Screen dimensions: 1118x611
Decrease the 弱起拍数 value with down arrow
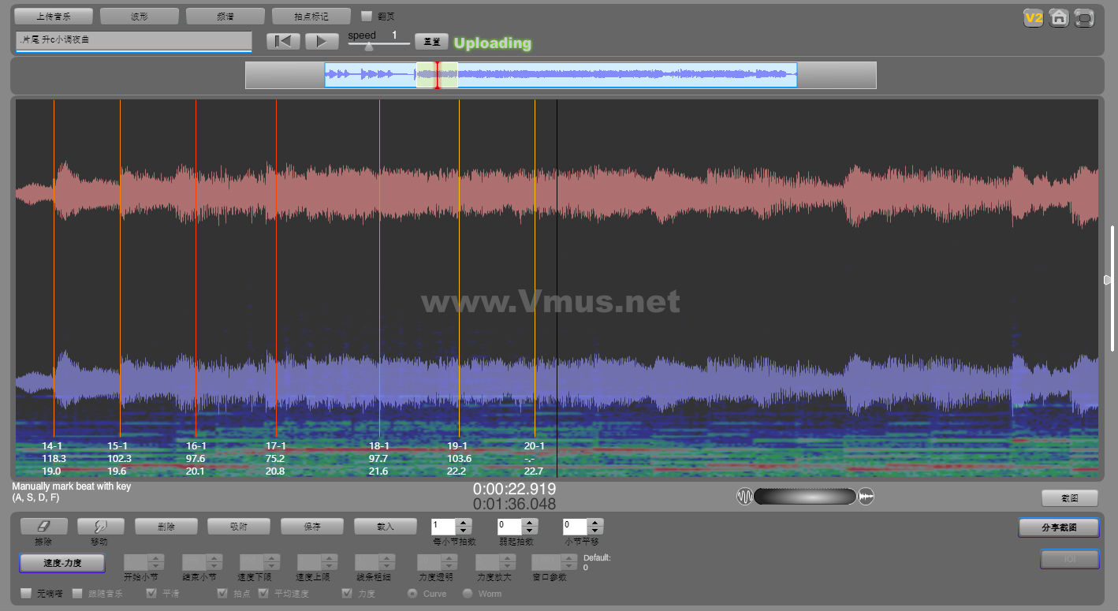point(531,530)
